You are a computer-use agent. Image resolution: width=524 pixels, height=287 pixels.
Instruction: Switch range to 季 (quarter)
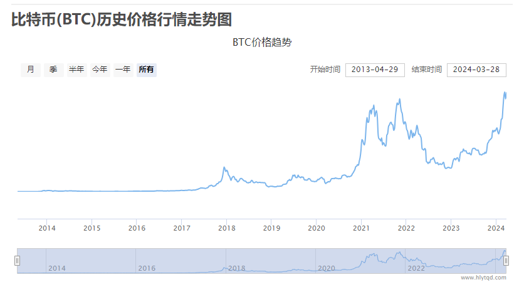[53, 70]
